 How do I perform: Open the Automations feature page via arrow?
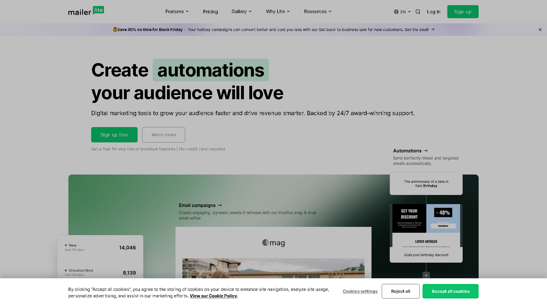coord(426,151)
